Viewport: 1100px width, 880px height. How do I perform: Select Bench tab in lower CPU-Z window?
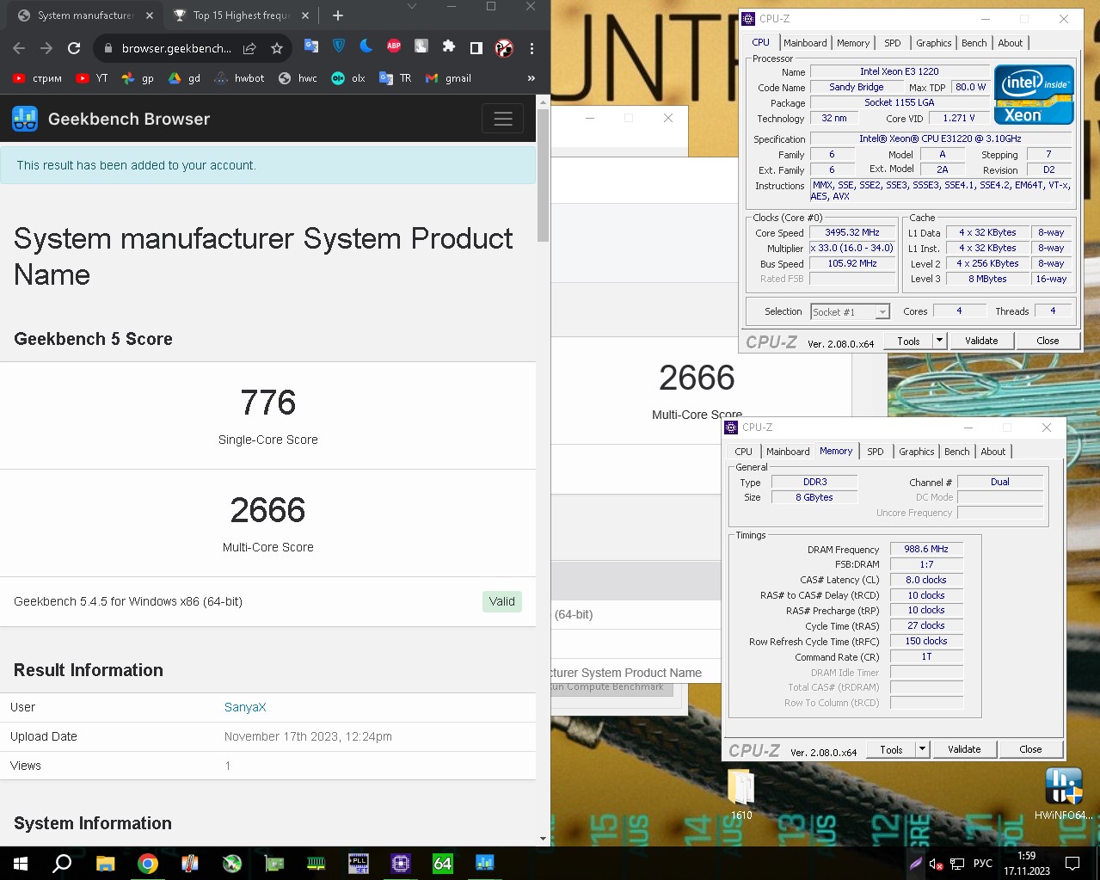[957, 452]
